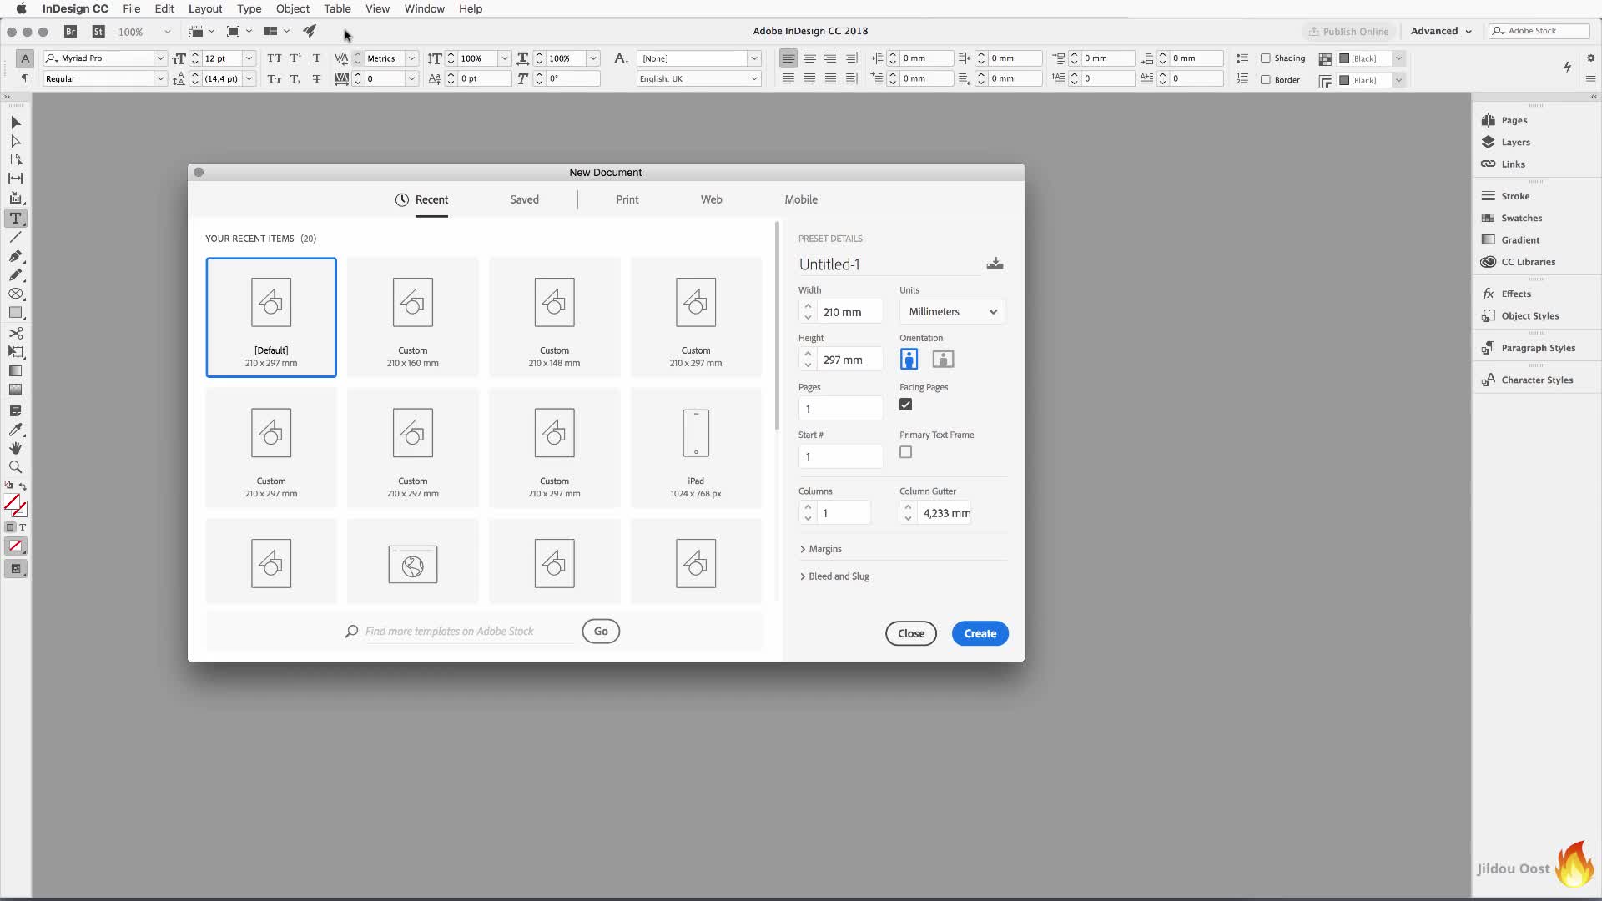Toggle all caps formatting

pos(274,58)
